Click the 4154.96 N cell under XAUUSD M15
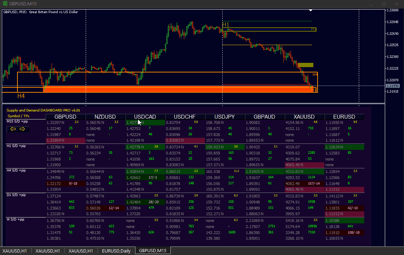The height and width of the screenshot is (255, 404). coord(294,123)
